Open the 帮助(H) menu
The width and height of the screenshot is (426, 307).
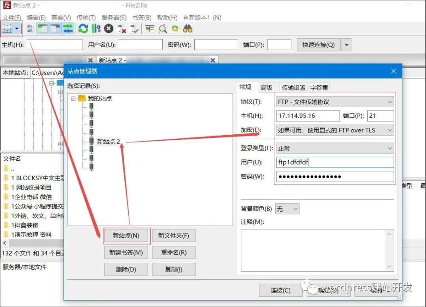coord(167,17)
